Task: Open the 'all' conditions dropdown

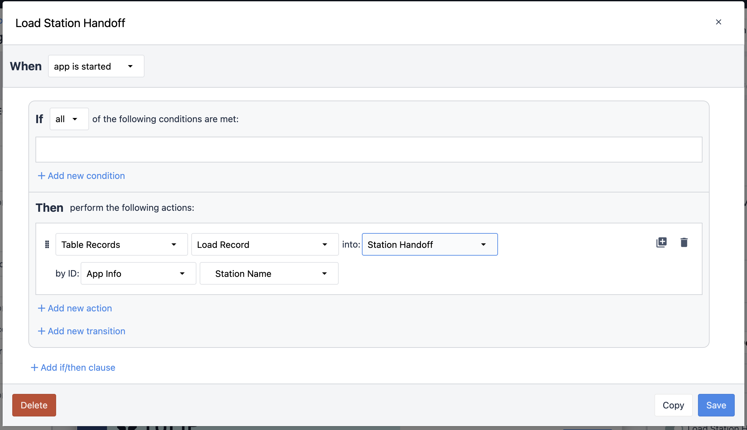Action: coord(69,119)
